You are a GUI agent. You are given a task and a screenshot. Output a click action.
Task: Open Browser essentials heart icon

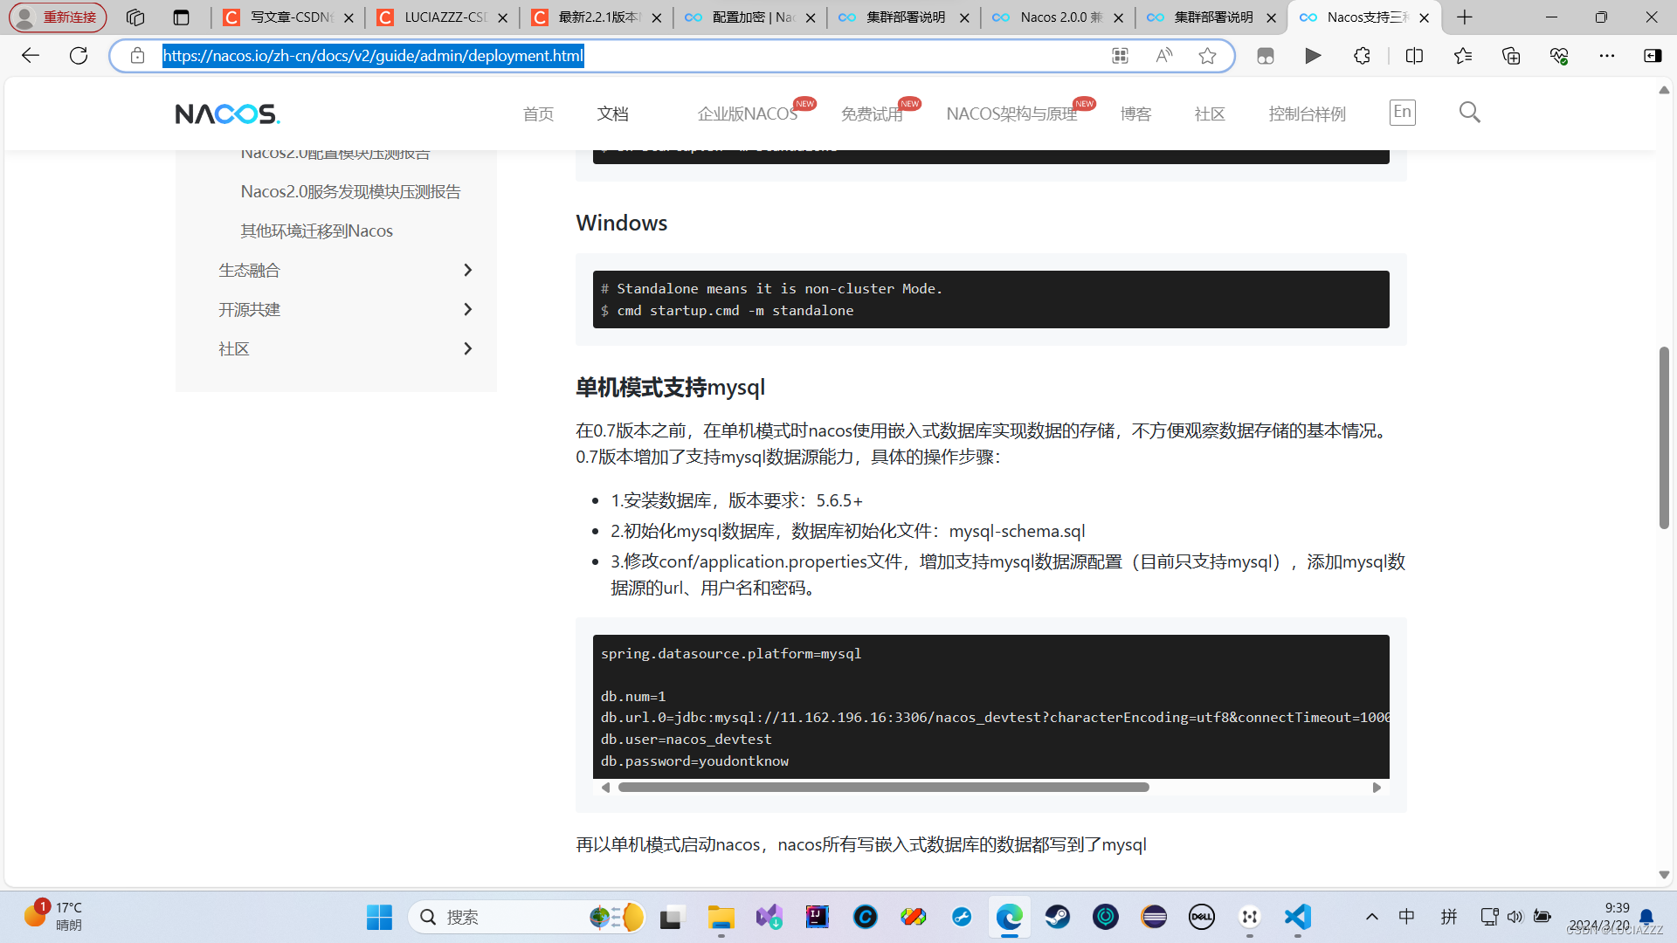pyautogui.click(x=1559, y=56)
